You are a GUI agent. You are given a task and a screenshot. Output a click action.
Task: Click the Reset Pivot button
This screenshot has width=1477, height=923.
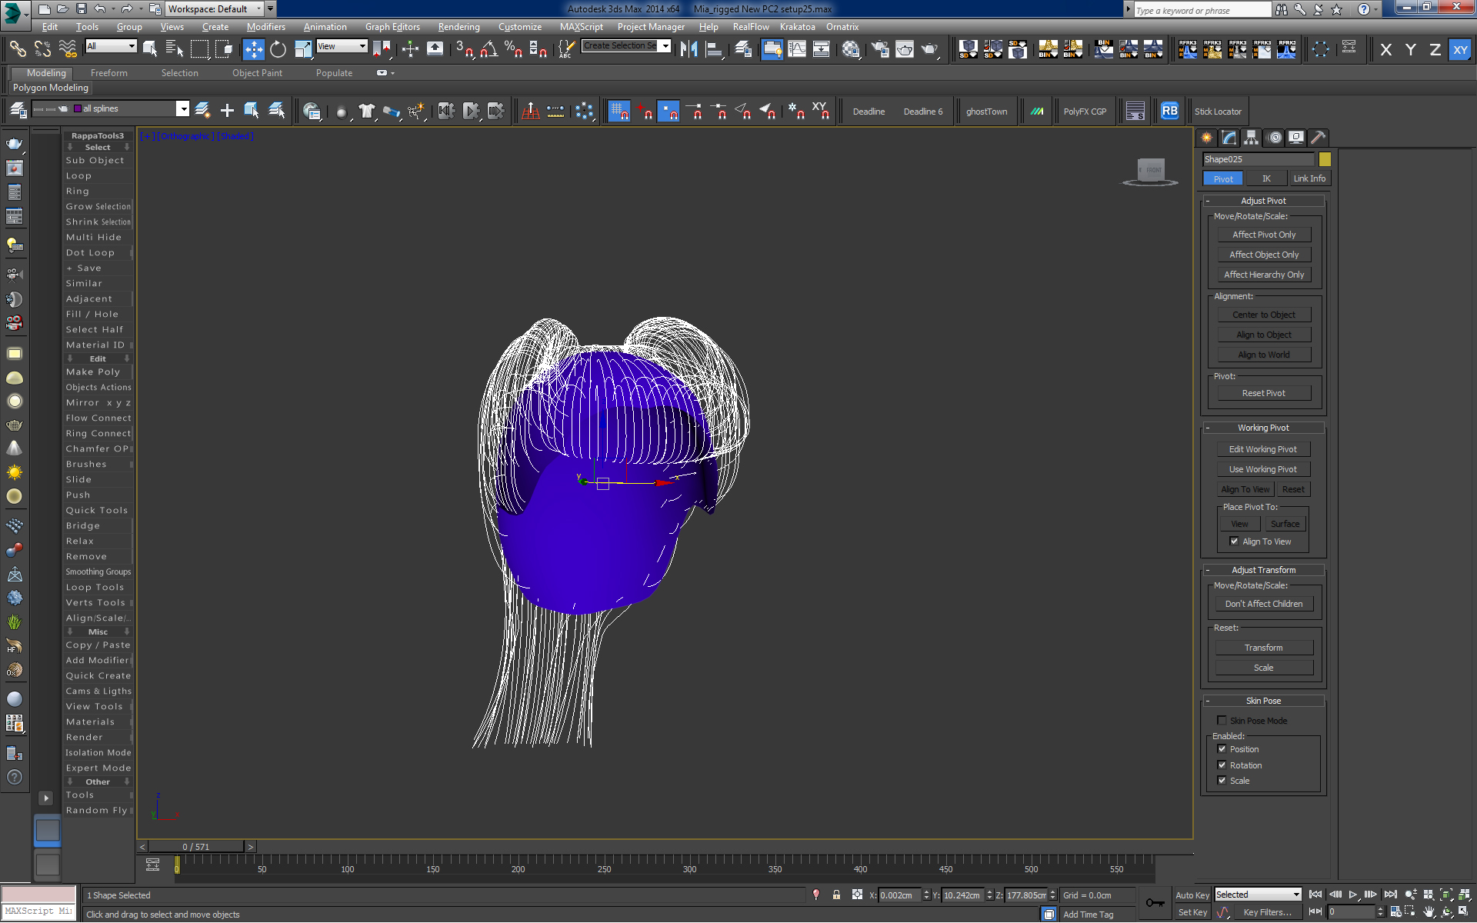pos(1263,393)
